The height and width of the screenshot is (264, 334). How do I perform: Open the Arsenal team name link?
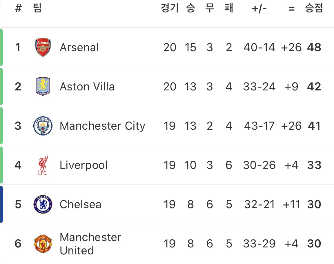pos(79,47)
